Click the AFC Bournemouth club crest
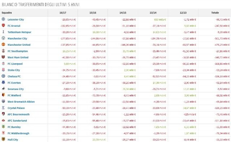 coord(3,114)
